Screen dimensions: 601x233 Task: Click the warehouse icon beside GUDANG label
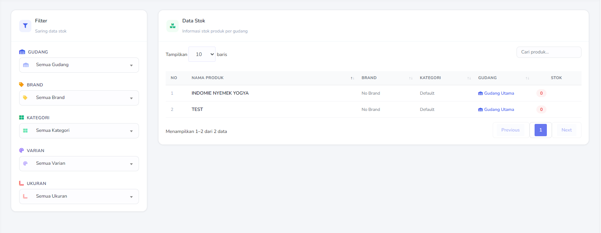pos(22,52)
